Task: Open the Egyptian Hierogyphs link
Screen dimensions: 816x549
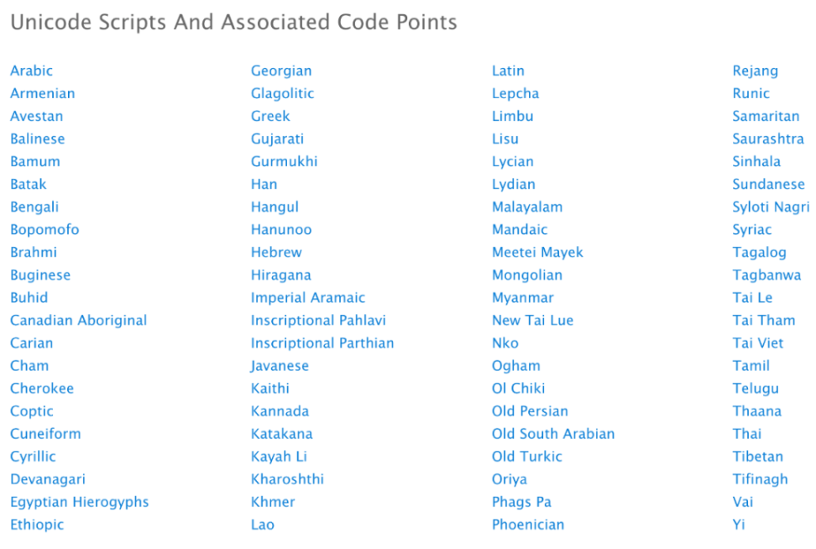Action: (80, 502)
